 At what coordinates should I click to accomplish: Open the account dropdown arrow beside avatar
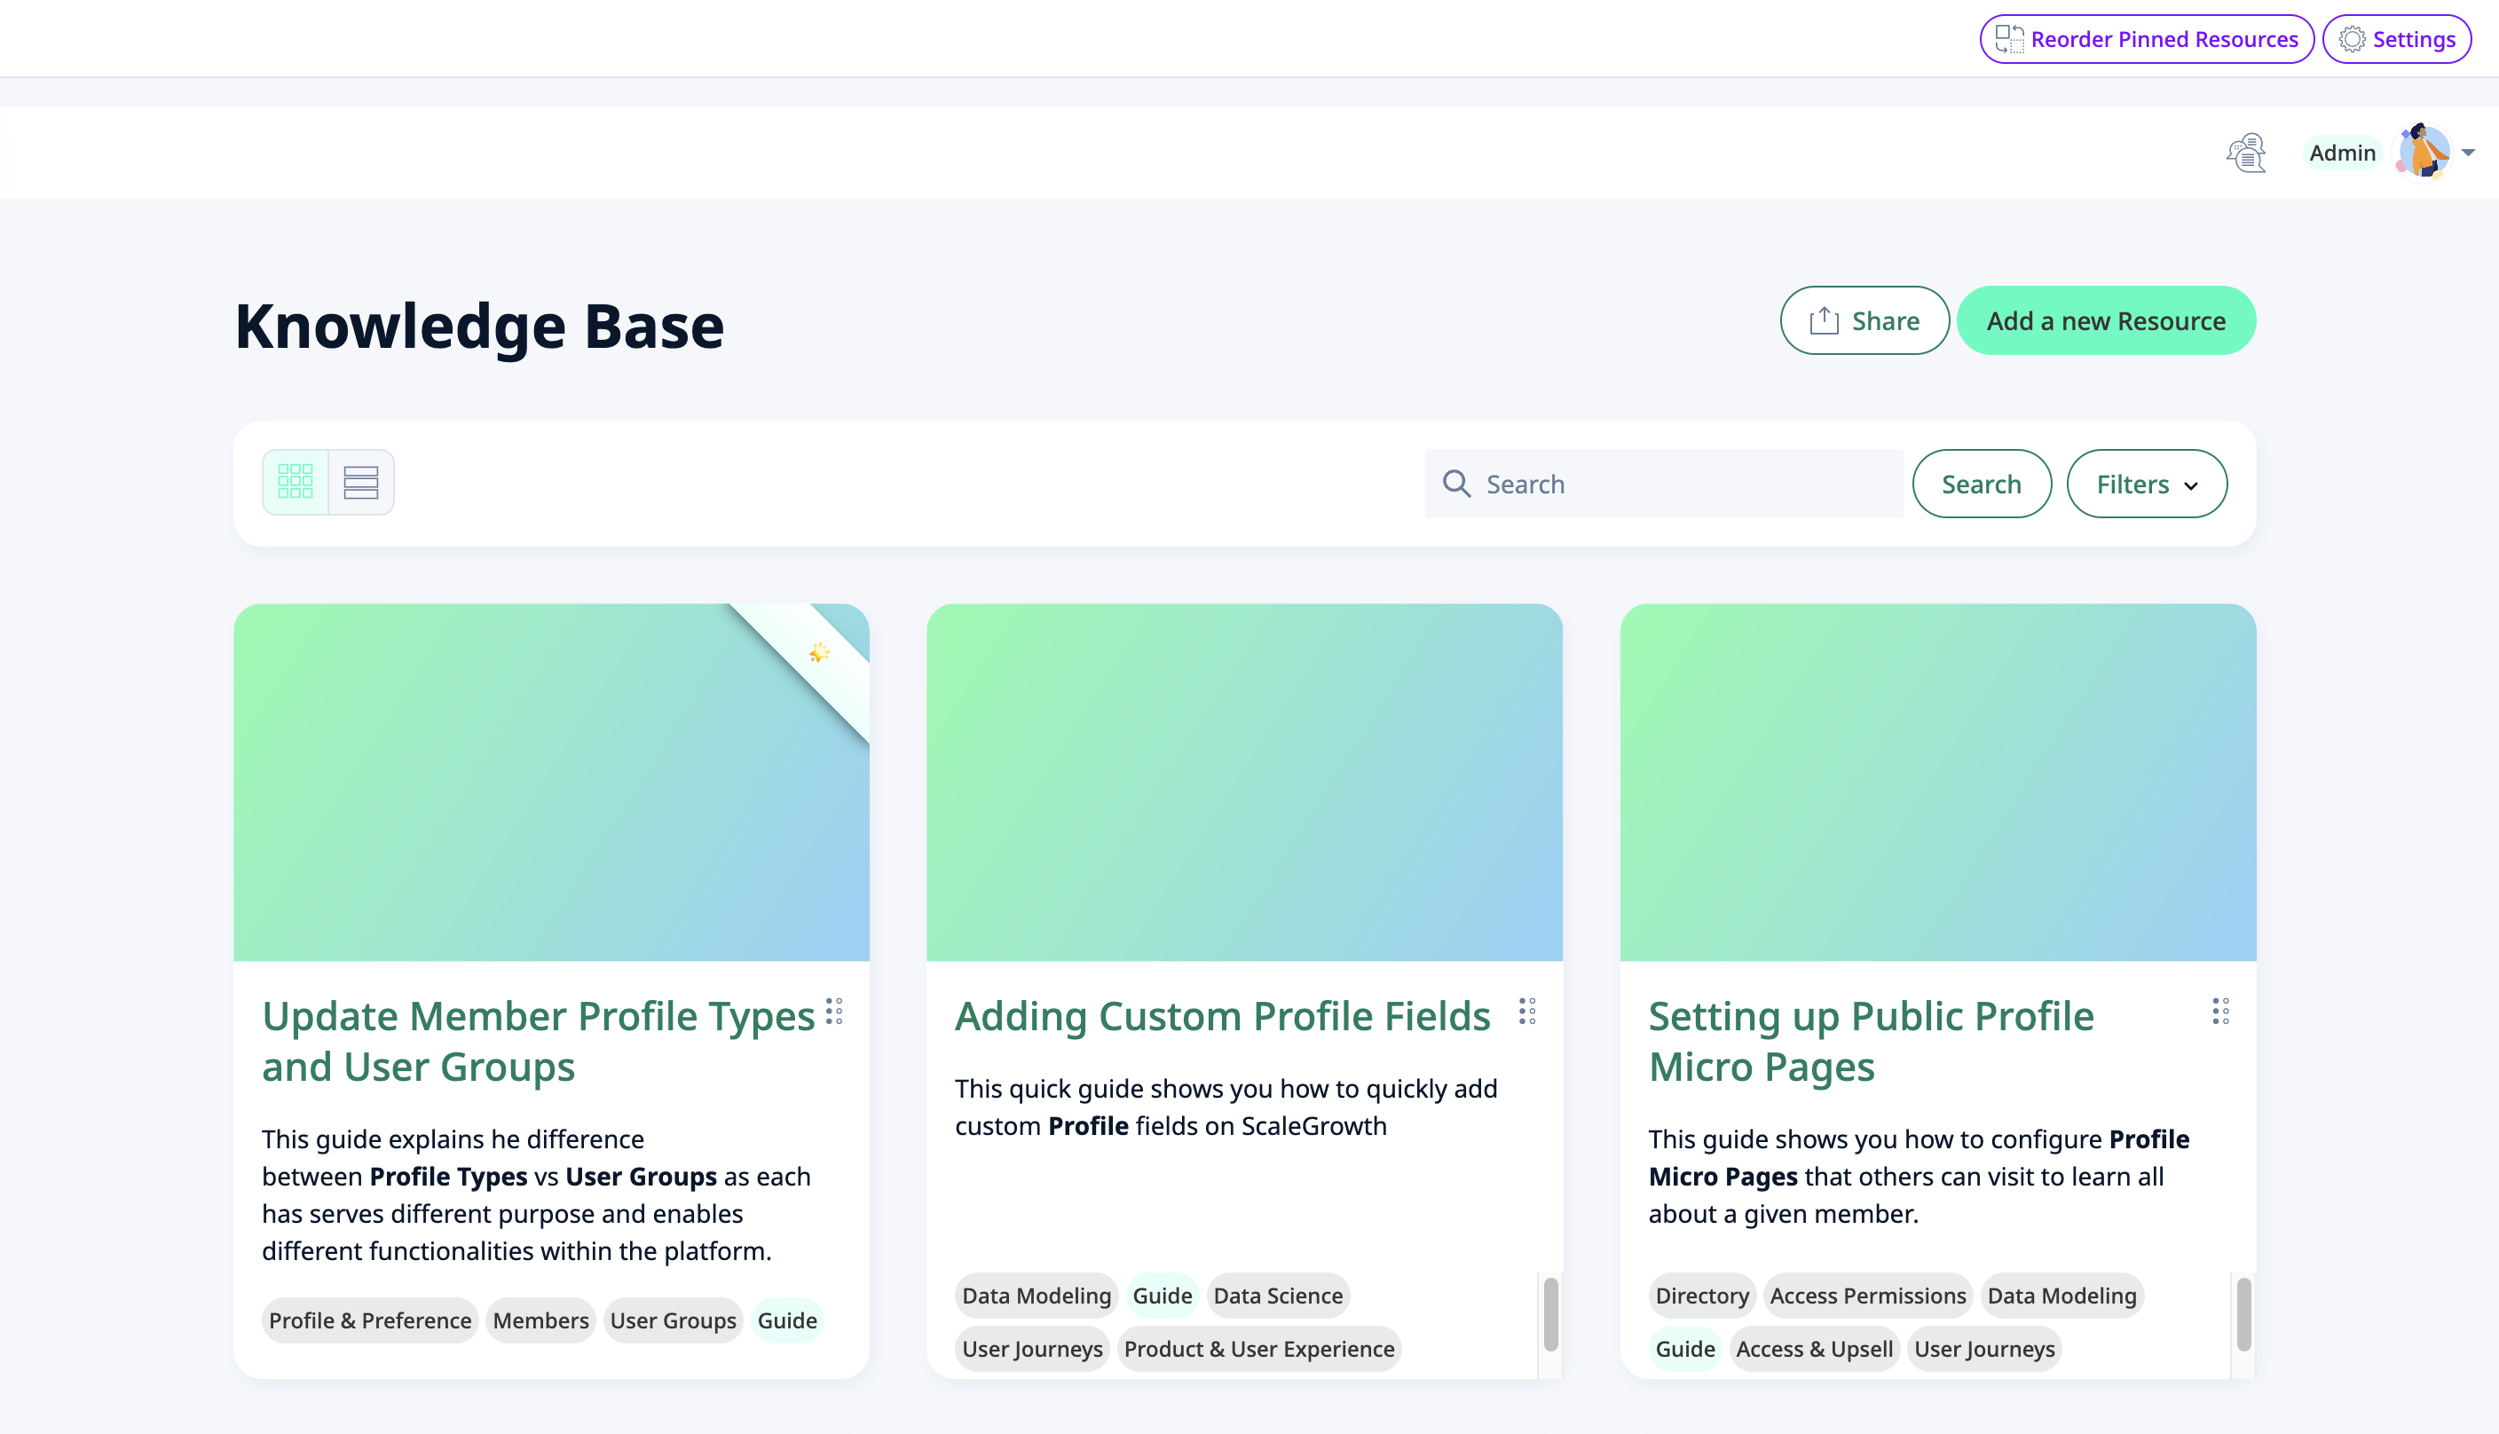click(2469, 153)
